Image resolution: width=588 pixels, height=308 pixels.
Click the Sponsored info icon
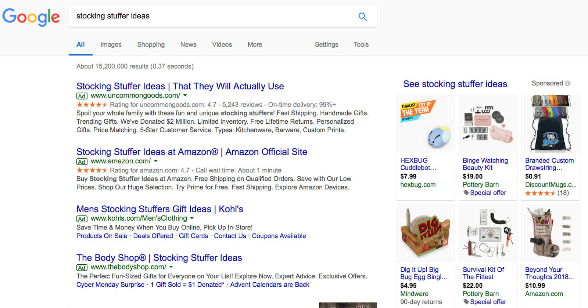coord(568,83)
